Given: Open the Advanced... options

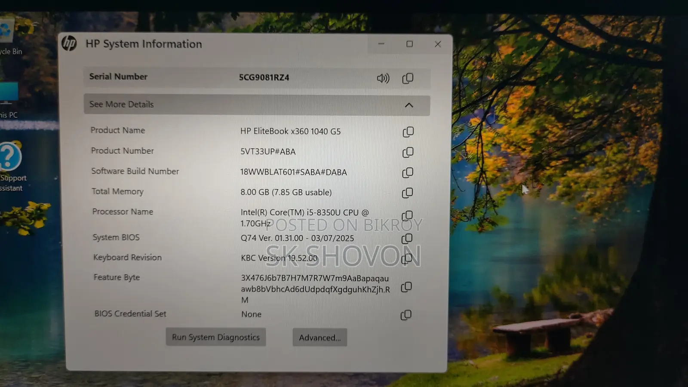Looking at the screenshot, I should [320, 338].
